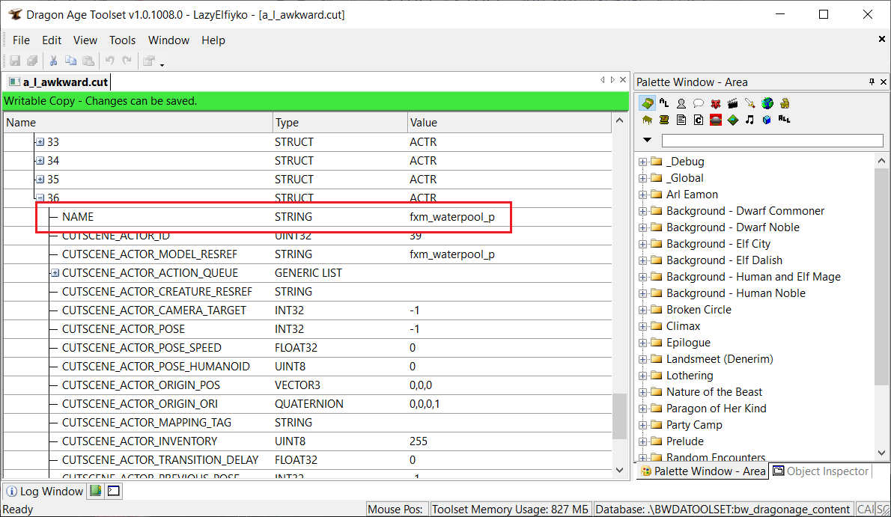Click the green book icon beside Log Window
The height and width of the screenshot is (517, 891).
tap(96, 490)
